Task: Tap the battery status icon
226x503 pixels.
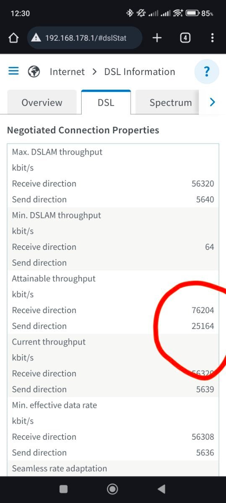Action: point(192,13)
